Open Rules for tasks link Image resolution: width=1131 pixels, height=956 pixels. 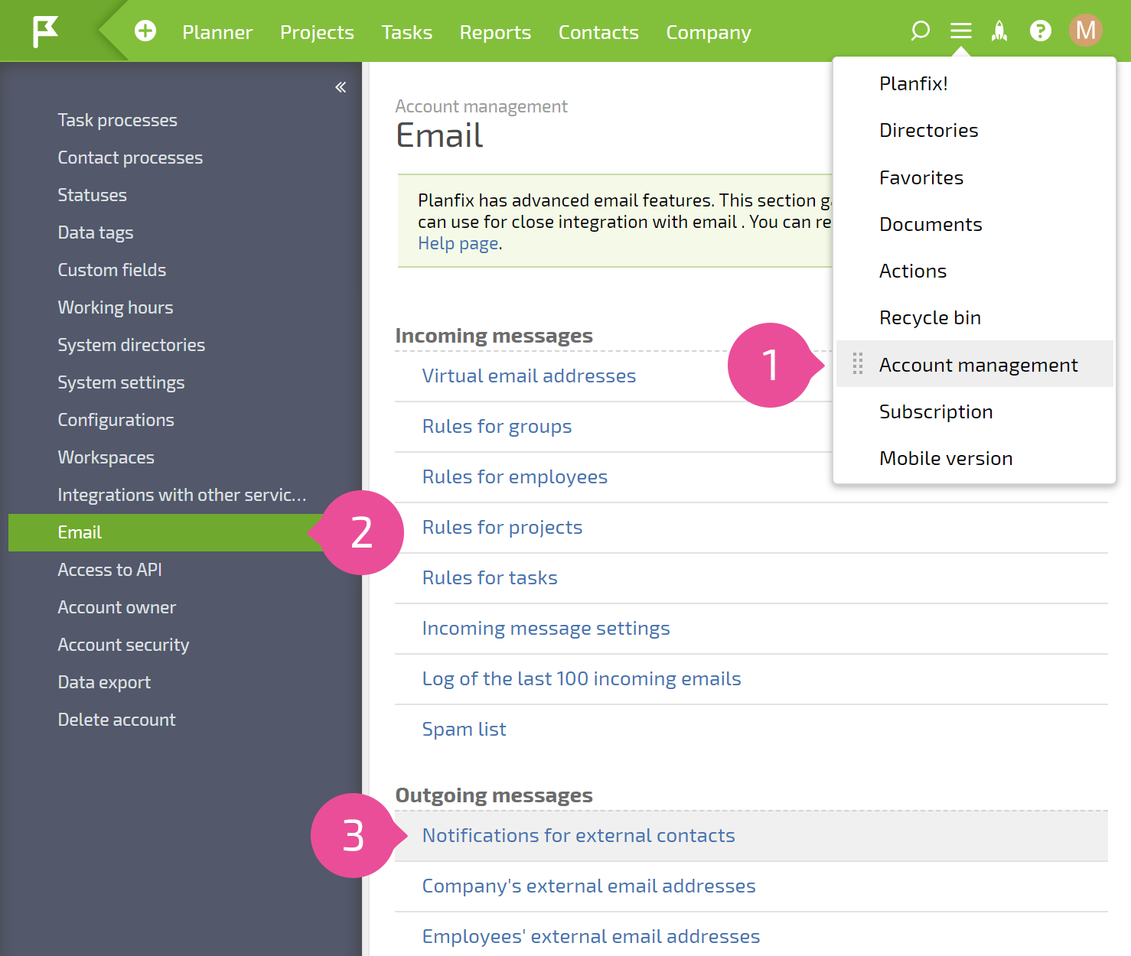[x=490, y=577]
